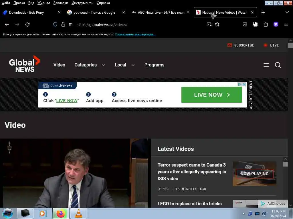Screen dimensions: 293x219
Task: Click the underlined LIVE NOW text link in ad
Action: pyautogui.click(x=67, y=101)
